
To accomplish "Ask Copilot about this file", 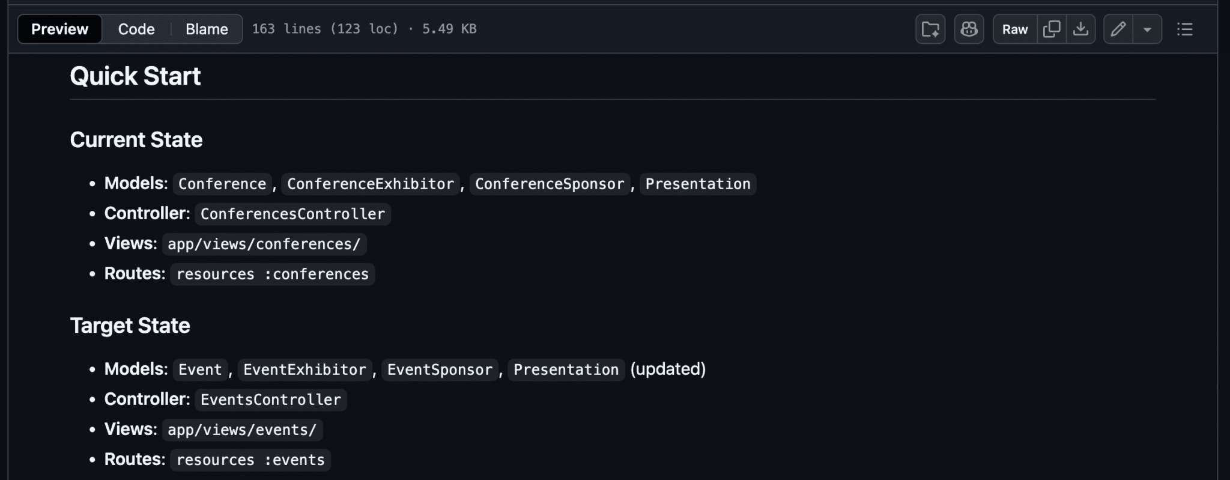I will coord(968,28).
